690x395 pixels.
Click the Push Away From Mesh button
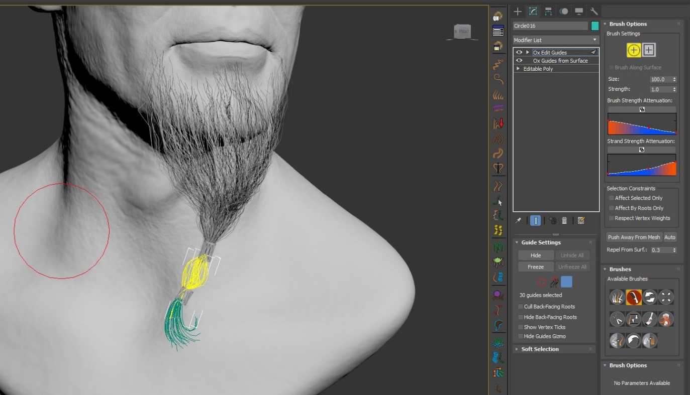point(634,237)
